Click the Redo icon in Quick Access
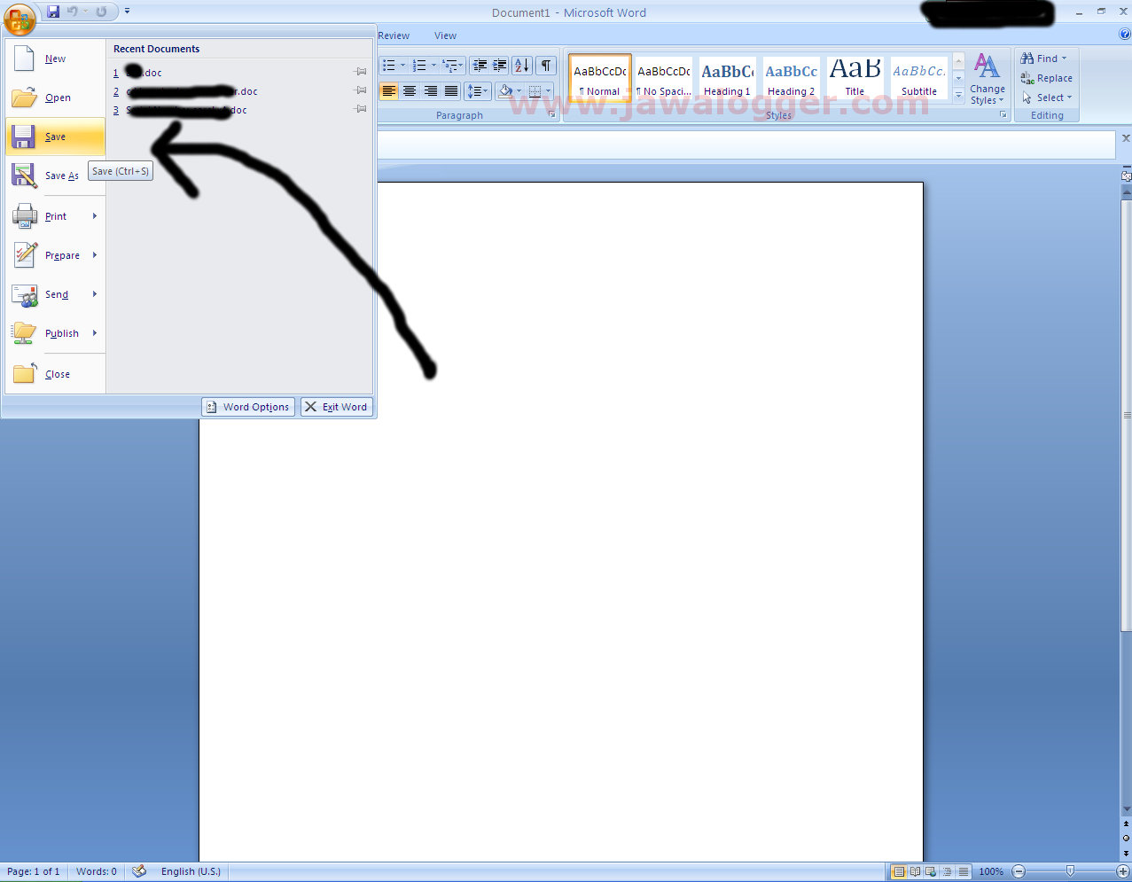Image resolution: width=1132 pixels, height=882 pixels. point(101,12)
